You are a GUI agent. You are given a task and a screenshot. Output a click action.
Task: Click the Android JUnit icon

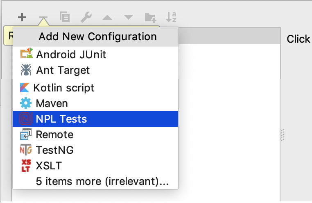click(x=26, y=55)
